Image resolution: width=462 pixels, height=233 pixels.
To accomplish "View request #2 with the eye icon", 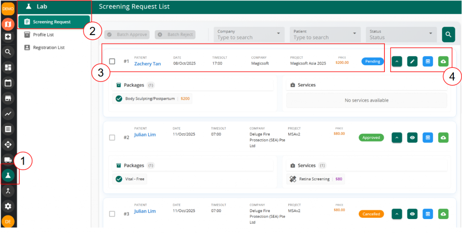I will pos(412,138).
